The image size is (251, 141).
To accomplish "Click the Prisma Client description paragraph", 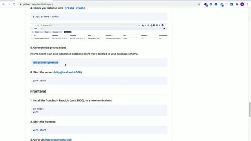I will click(x=84, y=54).
